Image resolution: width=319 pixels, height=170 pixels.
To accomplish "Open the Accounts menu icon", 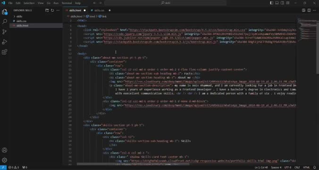I will [4, 150].
